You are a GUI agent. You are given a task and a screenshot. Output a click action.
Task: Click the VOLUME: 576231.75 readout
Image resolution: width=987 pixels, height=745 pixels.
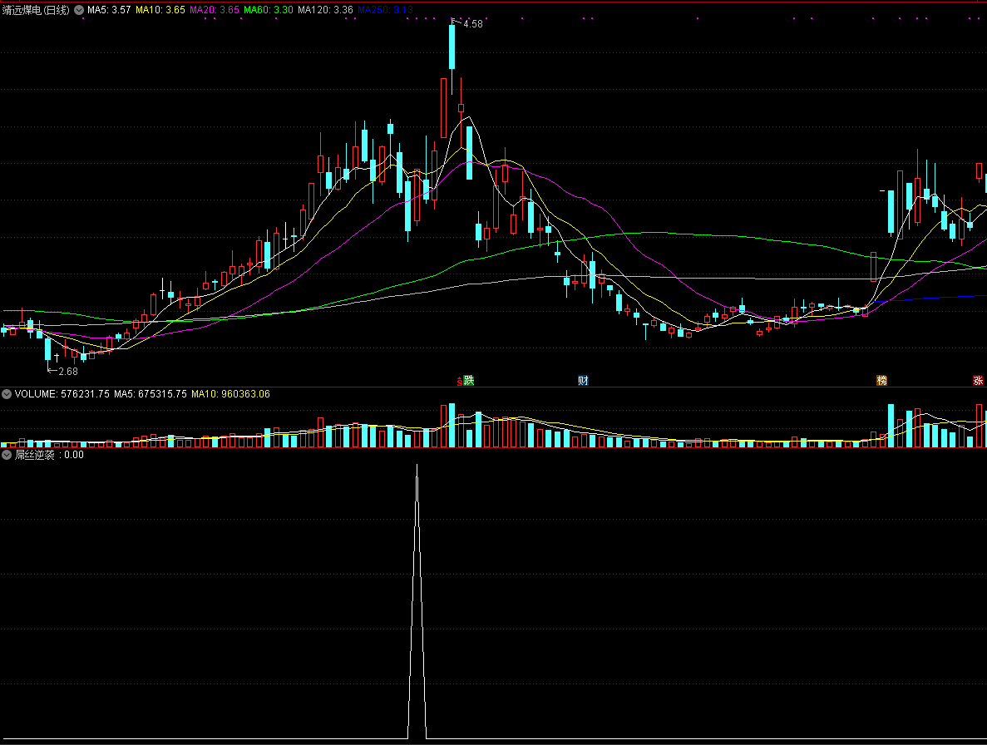point(62,394)
